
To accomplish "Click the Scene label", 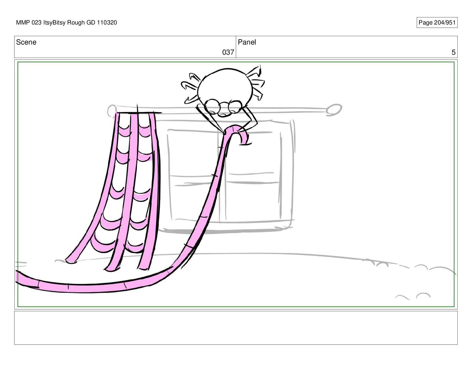I will click(x=26, y=42).
